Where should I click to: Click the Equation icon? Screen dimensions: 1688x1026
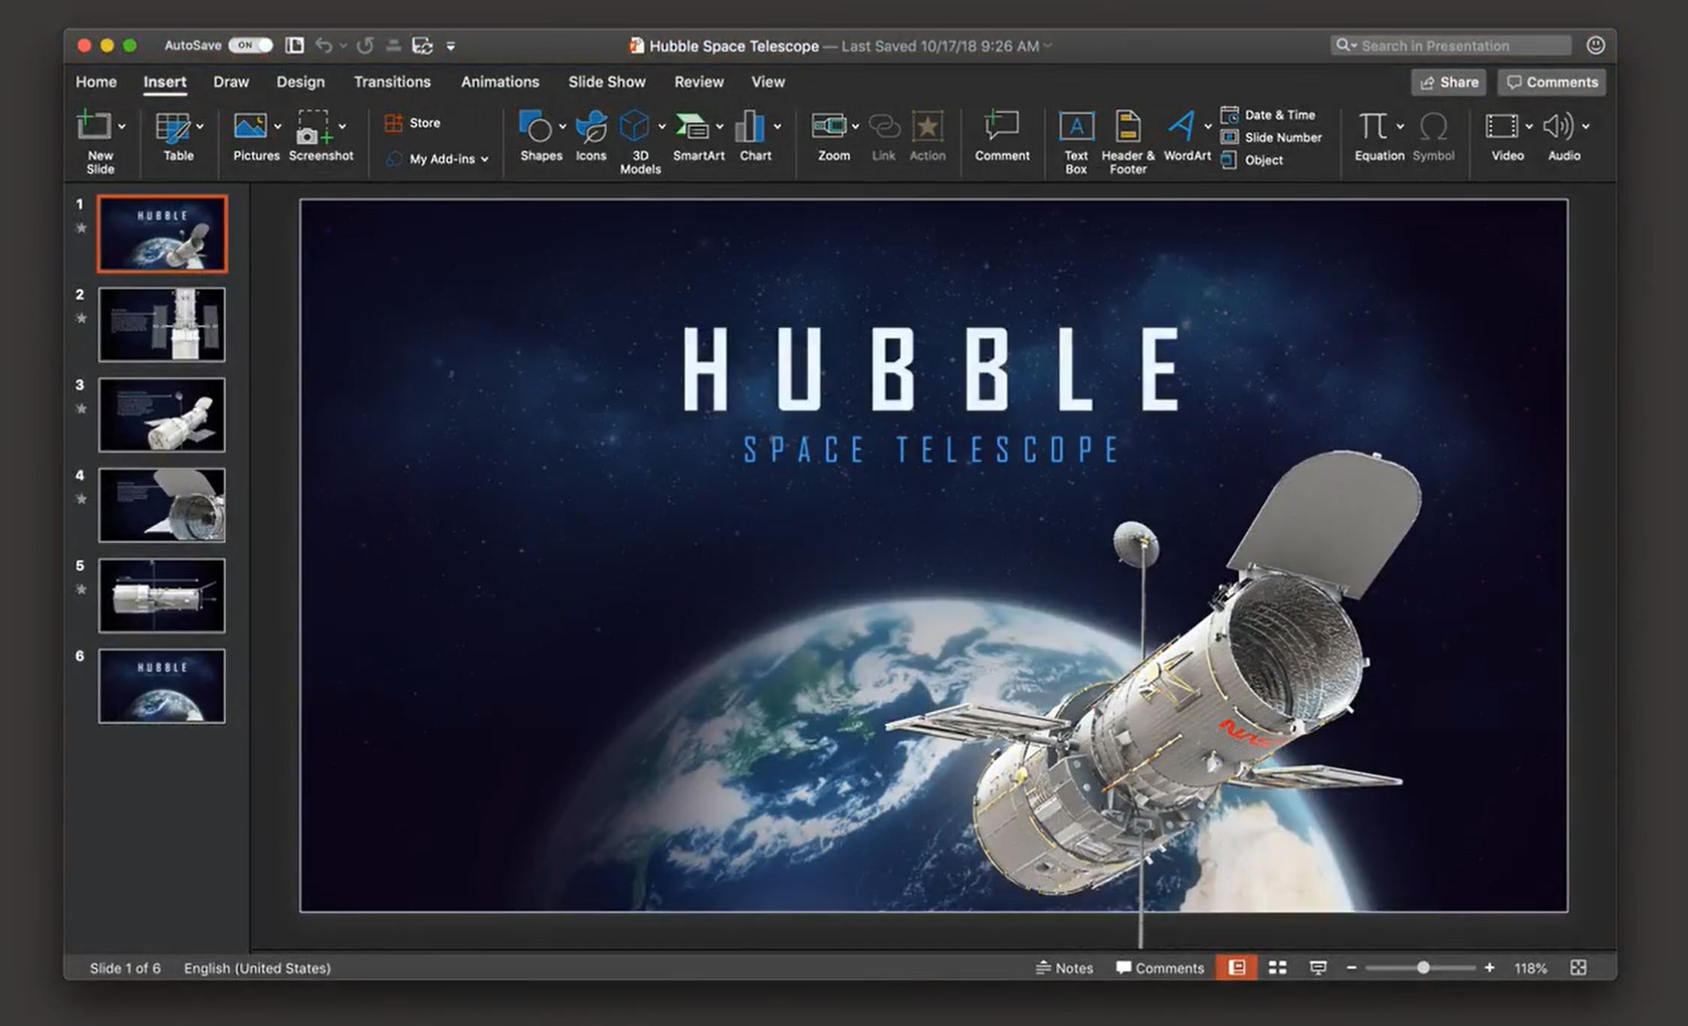[x=1373, y=126]
